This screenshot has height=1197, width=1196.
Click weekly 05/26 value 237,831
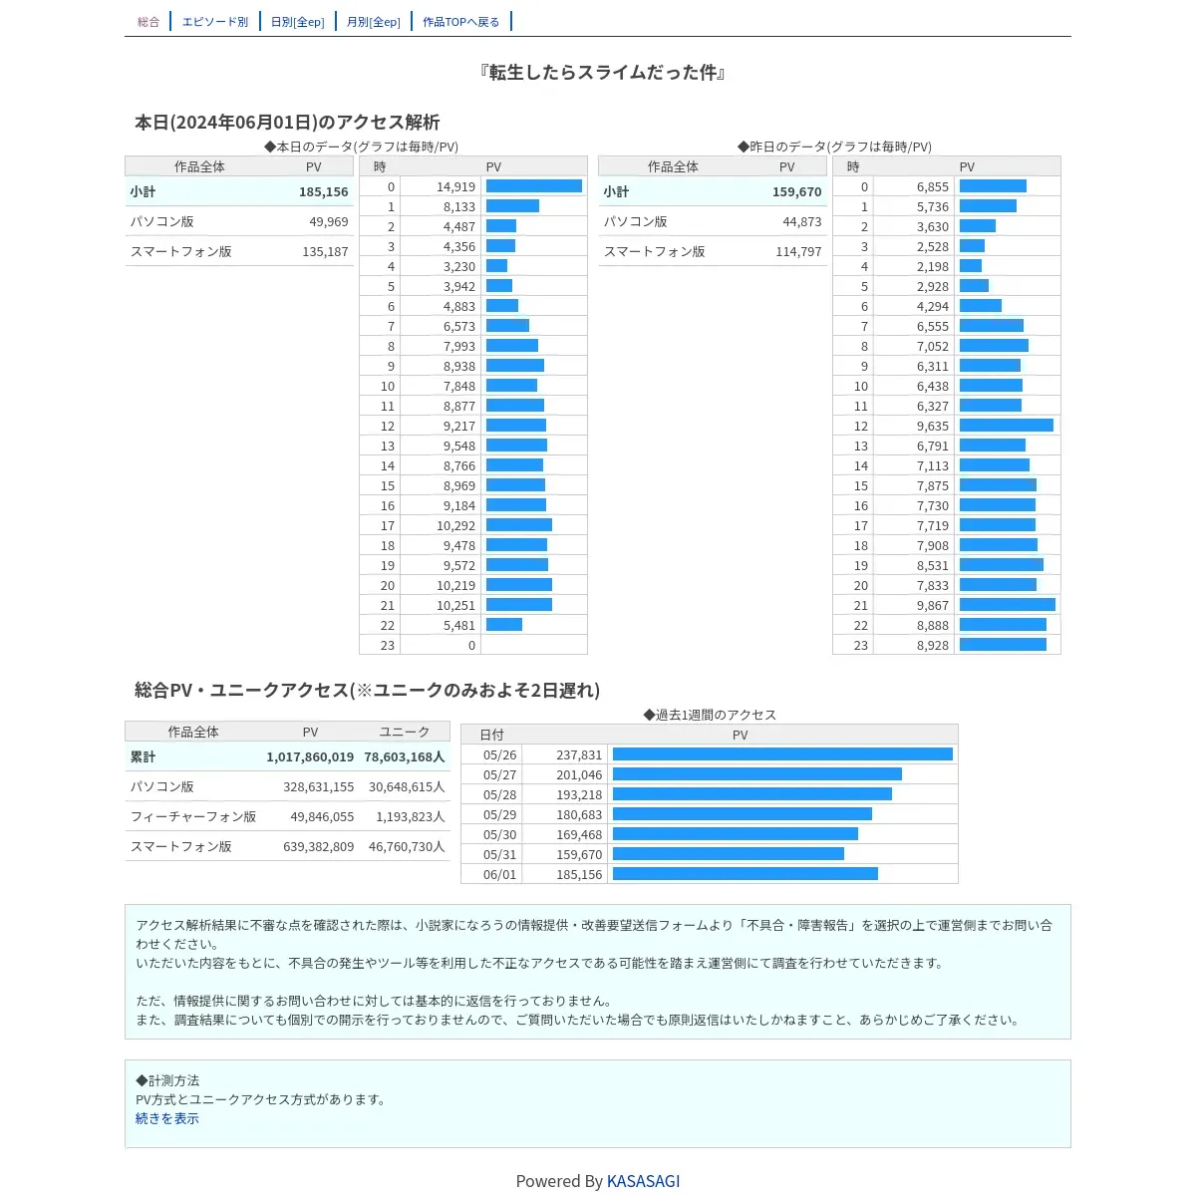[579, 754]
